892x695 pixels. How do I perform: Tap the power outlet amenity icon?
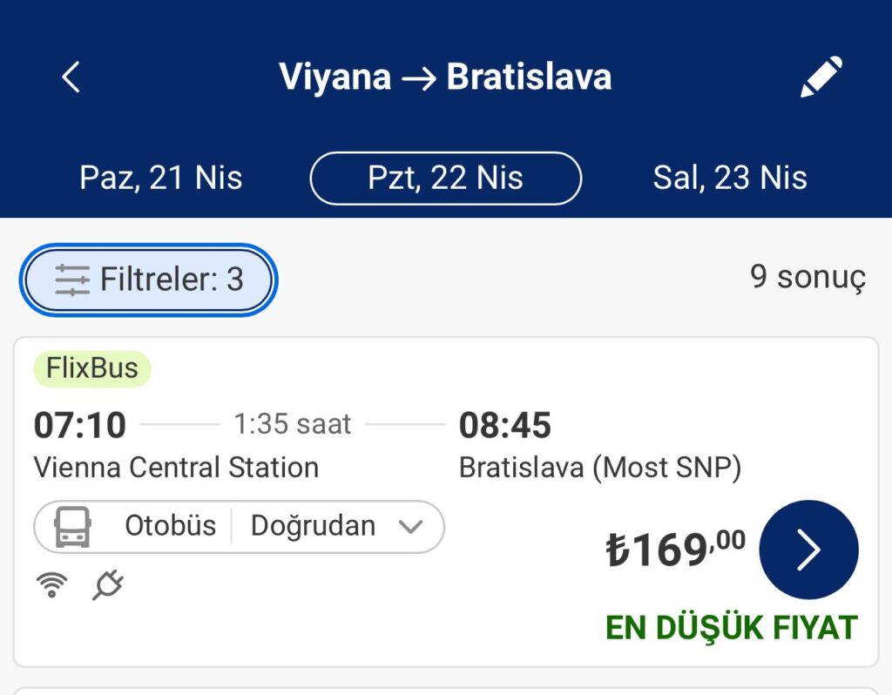click(107, 584)
